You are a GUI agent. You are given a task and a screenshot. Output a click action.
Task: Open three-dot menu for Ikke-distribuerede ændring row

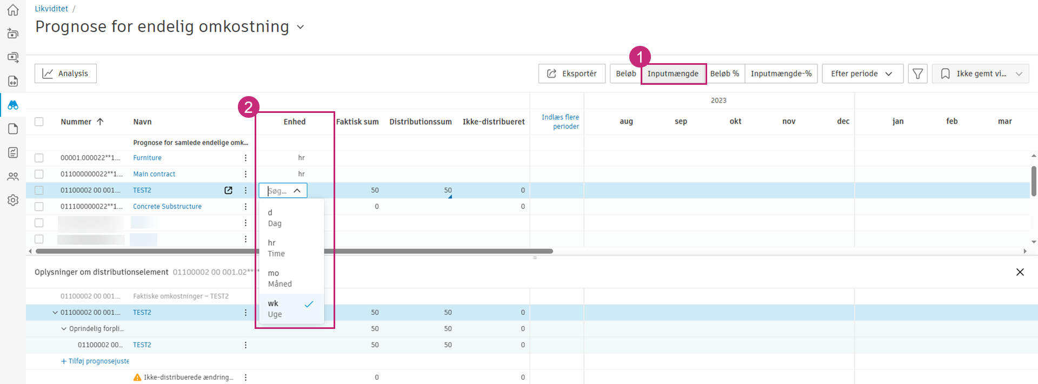[x=245, y=377]
